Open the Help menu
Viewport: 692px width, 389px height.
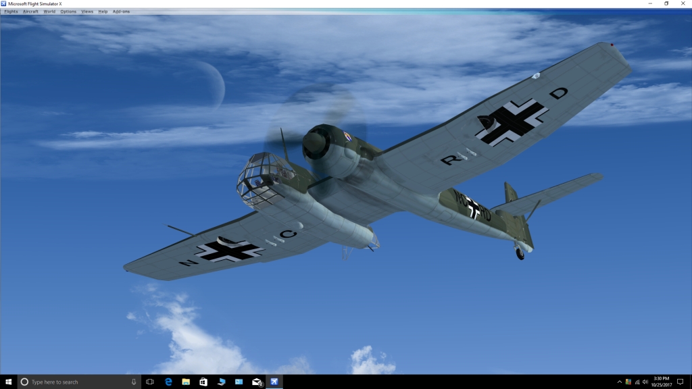[103, 11]
